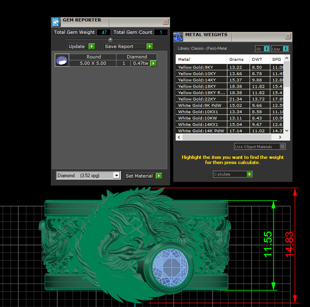This screenshot has width=310, height=307.
Task: Click the Gem Reporter panel icon
Action: click(x=56, y=22)
